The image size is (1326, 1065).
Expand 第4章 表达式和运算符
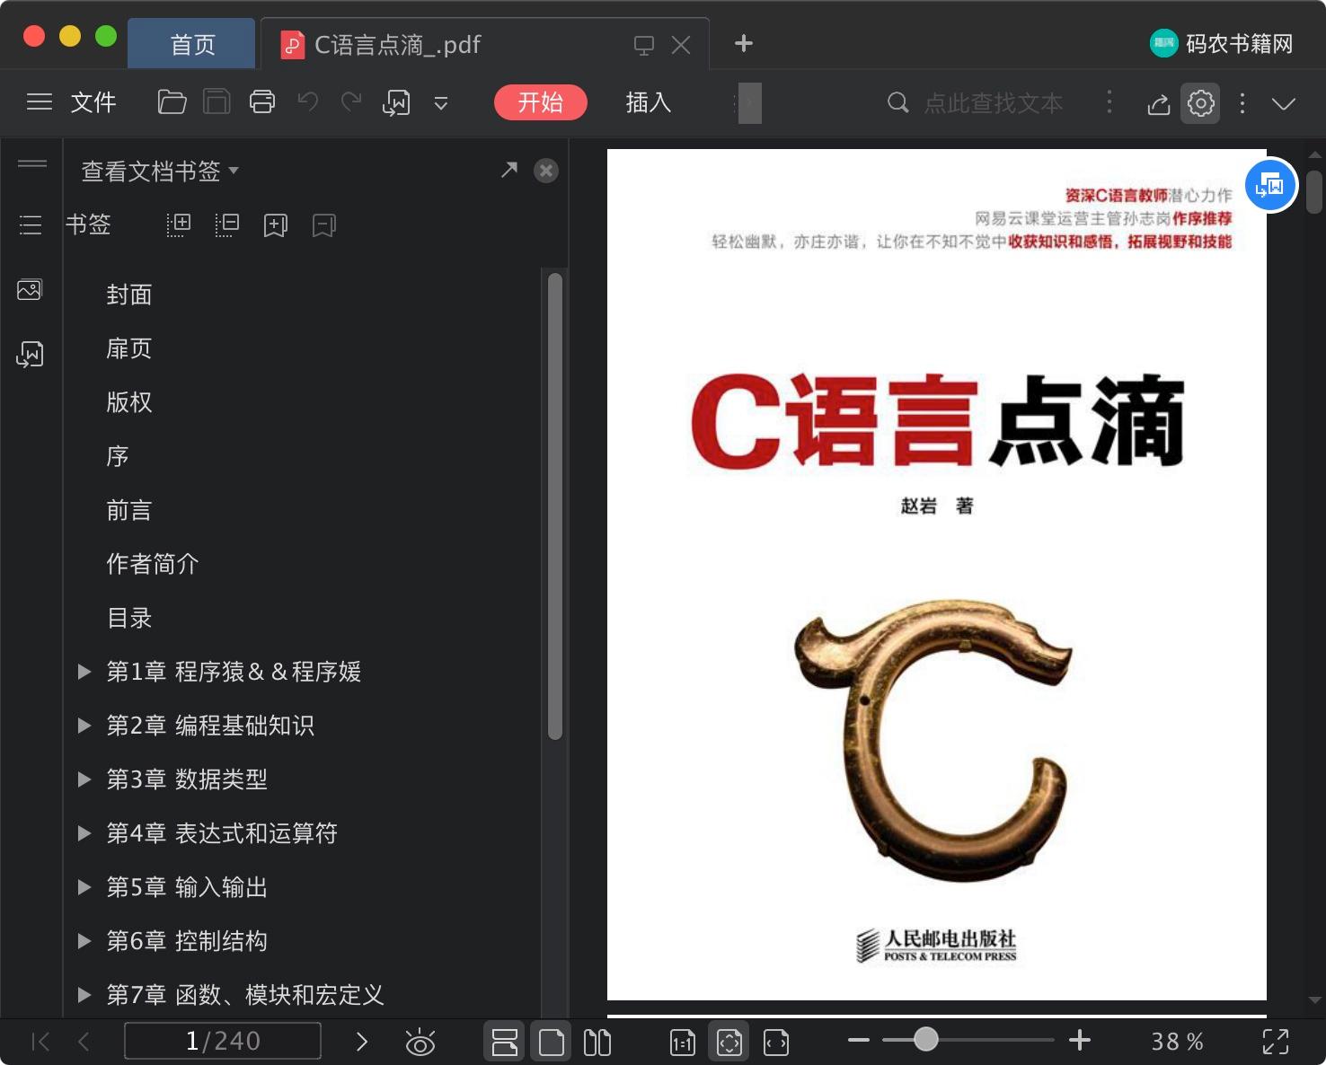tap(84, 832)
